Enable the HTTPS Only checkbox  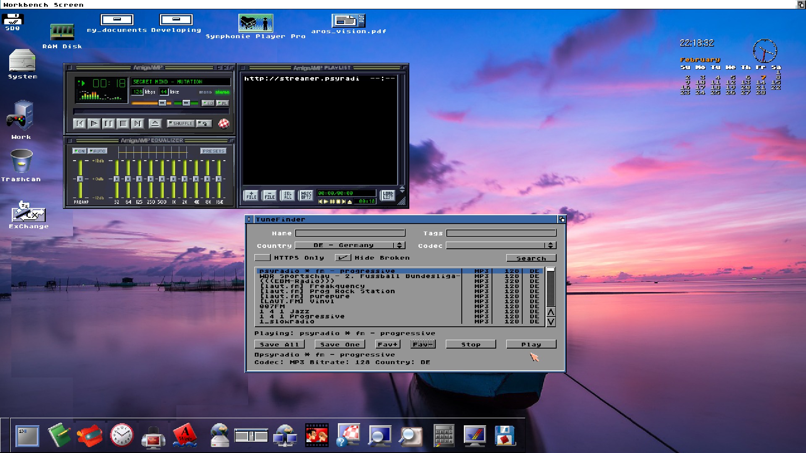pos(262,258)
